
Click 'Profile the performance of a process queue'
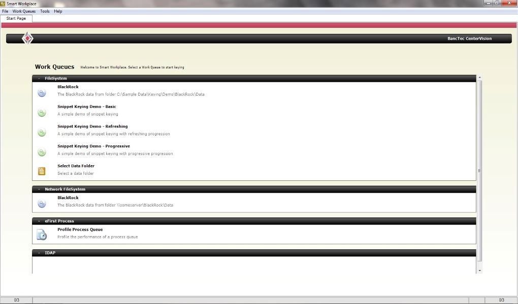98,237
